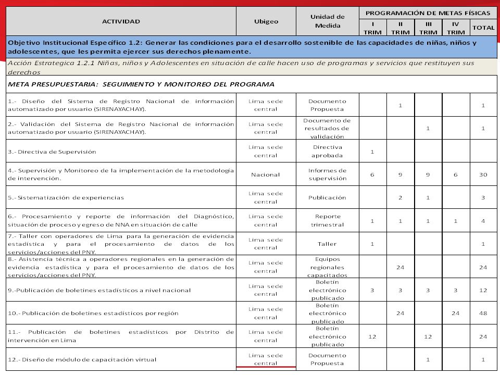This screenshot has height=375, width=500.
Task: Click total value 3 in Sistematización de experiencias row
Action: [x=483, y=198]
